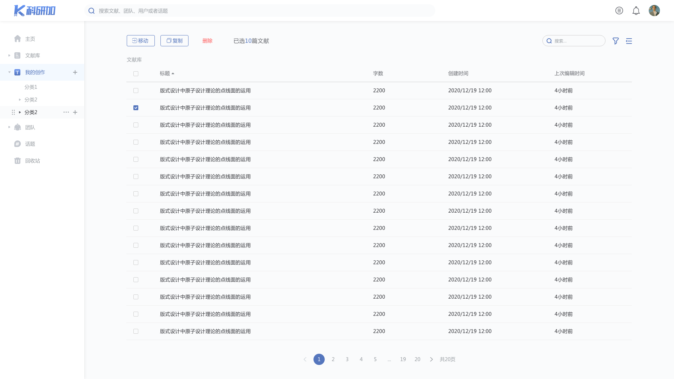This screenshot has width=674, height=379.
Task: Open the user avatar menu
Action: (654, 11)
